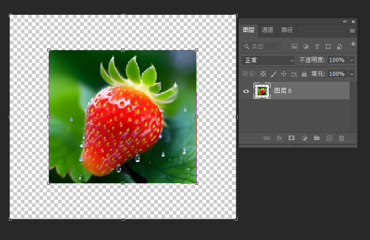Click the type layer filter icon
This screenshot has height=240, width=370.
click(317, 47)
